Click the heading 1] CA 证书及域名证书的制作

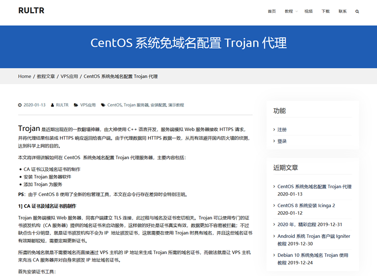[47, 206]
